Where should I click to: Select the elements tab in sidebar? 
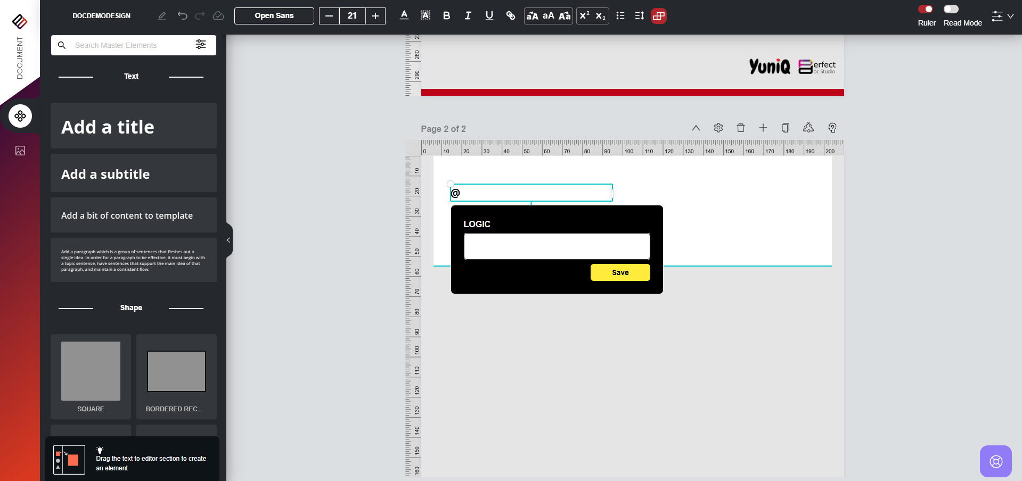coord(20,116)
